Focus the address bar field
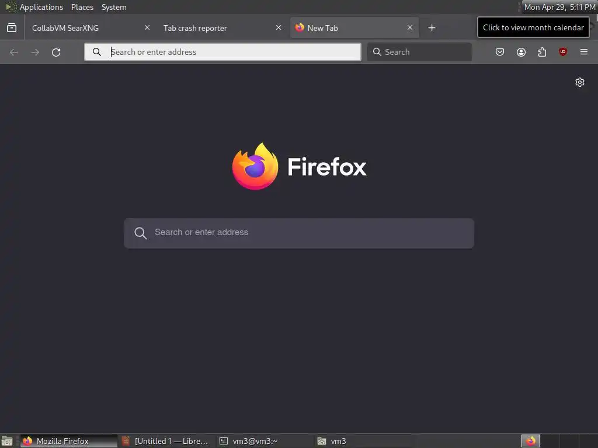The width and height of the screenshot is (598, 448). (222, 52)
